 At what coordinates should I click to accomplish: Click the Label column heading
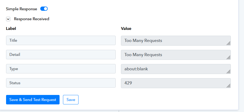(11, 29)
